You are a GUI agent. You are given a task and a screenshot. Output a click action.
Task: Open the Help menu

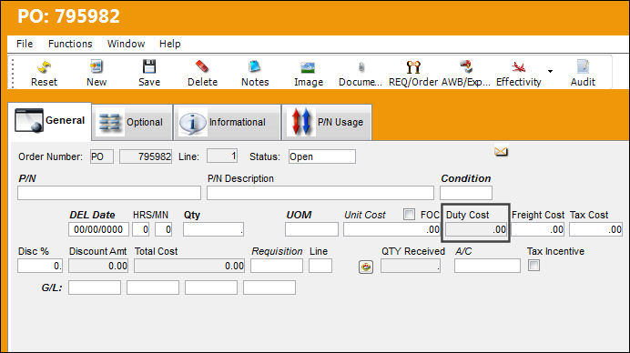click(169, 44)
